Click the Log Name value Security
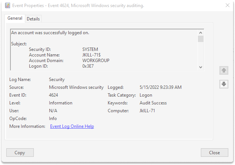The width and height of the screenshot is (235, 165). pos(57,80)
